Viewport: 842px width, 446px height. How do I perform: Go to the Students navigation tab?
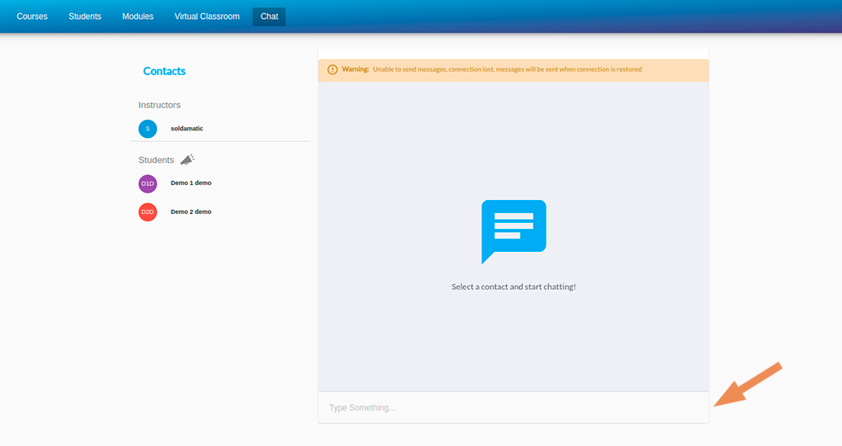coord(85,17)
